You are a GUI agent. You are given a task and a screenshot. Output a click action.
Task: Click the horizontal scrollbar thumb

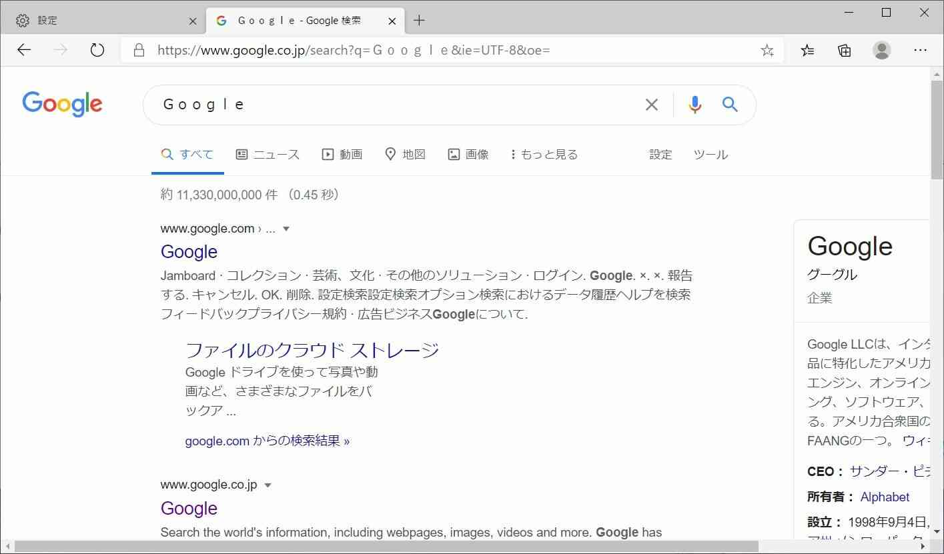[x=386, y=547]
